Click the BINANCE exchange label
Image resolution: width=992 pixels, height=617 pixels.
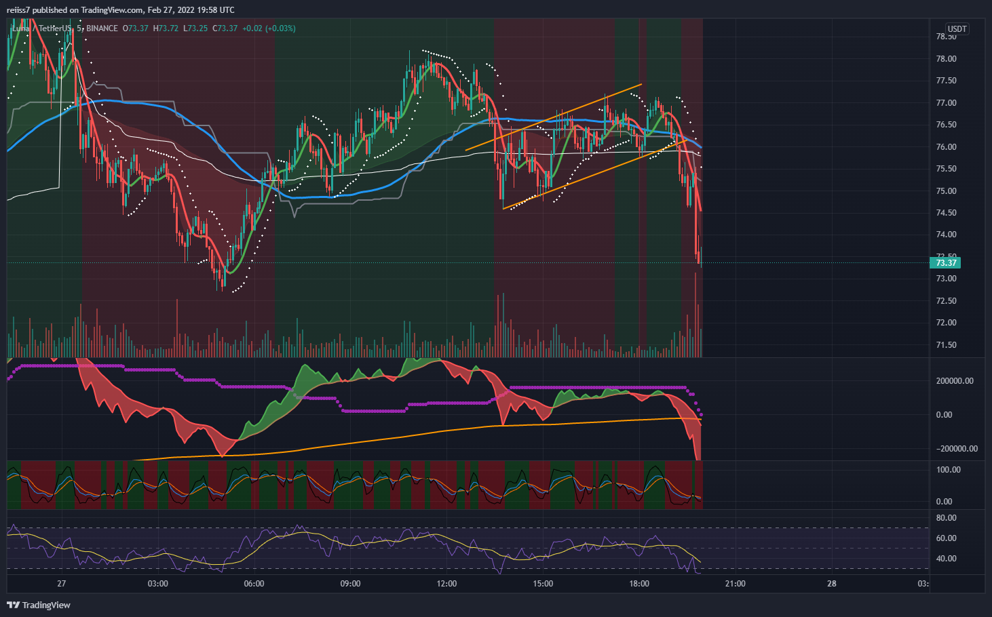coord(102,28)
